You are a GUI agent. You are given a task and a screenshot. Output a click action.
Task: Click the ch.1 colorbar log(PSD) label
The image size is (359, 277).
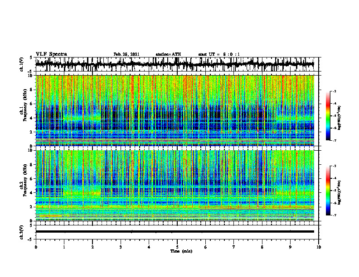[x=340, y=118]
